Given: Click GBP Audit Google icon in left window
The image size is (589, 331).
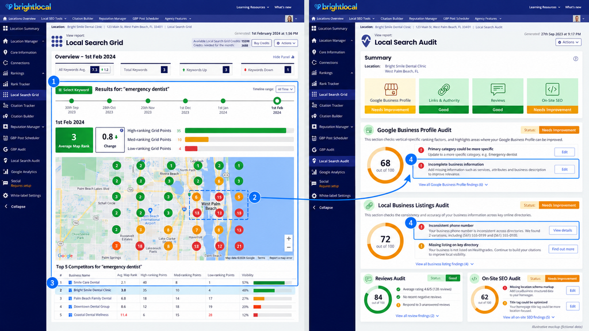Looking at the screenshot, I should tap(5, 149).
